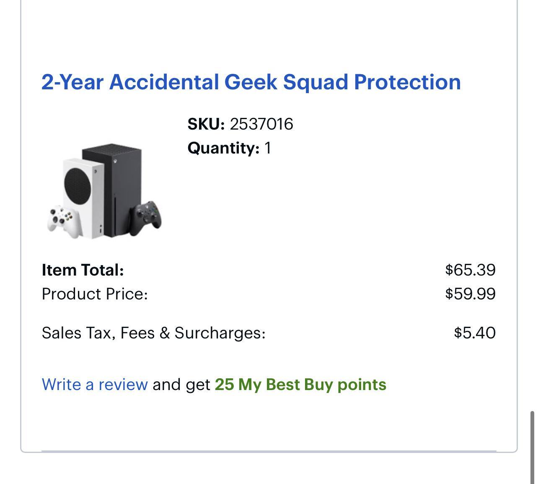
Task: Click the 25 My Best Buy points text
Action: 300,385
